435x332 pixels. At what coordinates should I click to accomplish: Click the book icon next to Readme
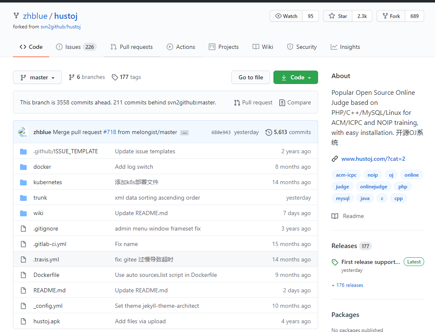click(335, 216)
